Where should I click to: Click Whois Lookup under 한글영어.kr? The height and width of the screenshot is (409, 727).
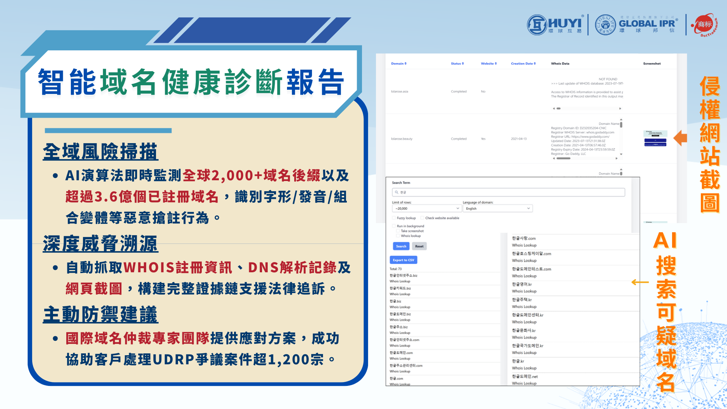click(524, 292)
